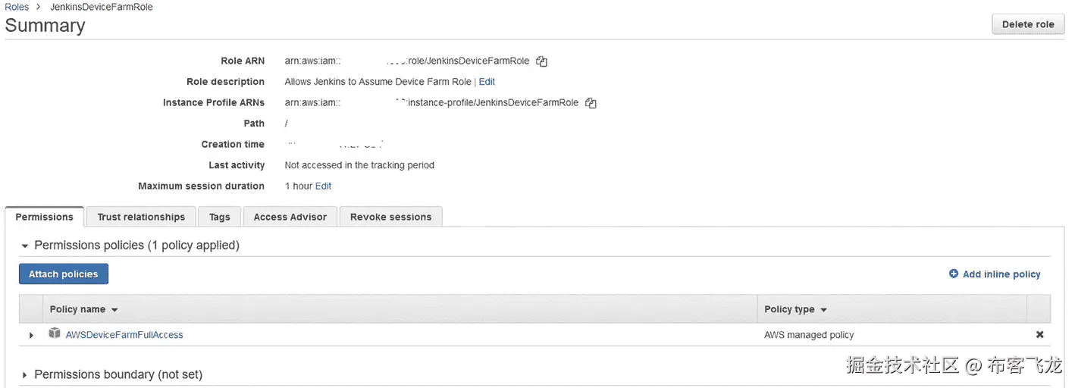The image size is (1075, 388).
Task: Edit the role description
Action: tap(487, 82)
